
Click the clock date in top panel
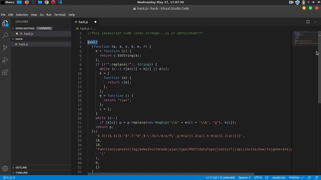160,2
